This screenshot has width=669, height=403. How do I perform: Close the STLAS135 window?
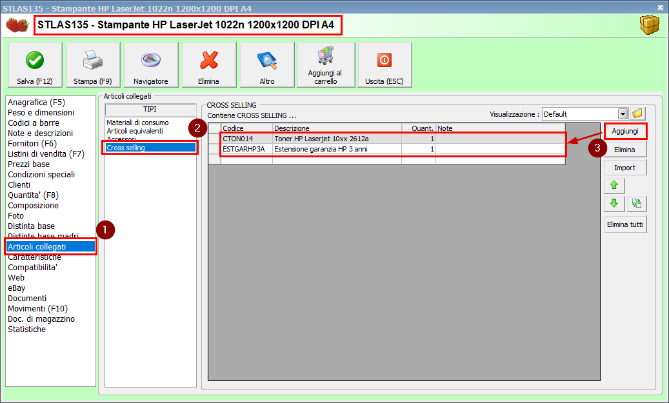(x=660, y=7)
